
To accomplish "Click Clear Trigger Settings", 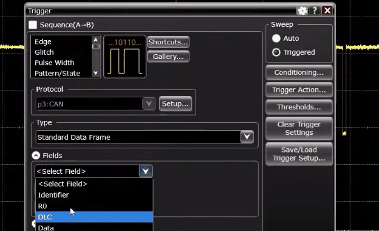I will coord(299,128).
